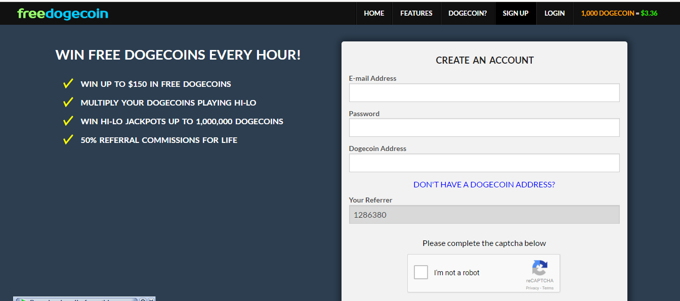Click the WIN FREE DOGECOINS EVERY HOUR heading
Screen dimensions: 680x301
pos(178,55)
